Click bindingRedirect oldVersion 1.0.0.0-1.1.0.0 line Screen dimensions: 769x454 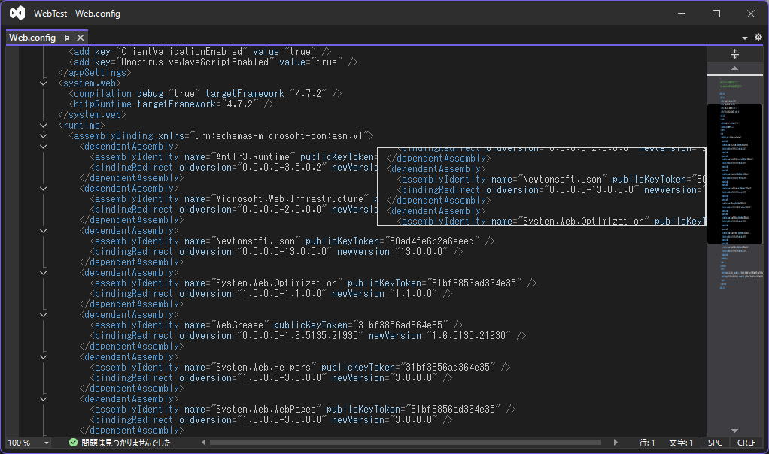tap(271, 294)
